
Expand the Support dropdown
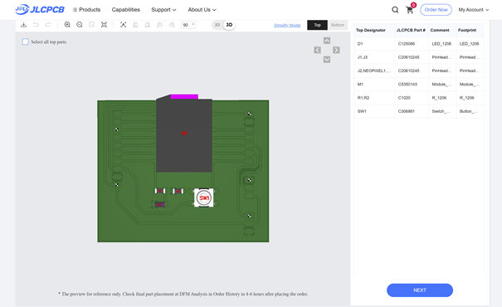[163, 10]
